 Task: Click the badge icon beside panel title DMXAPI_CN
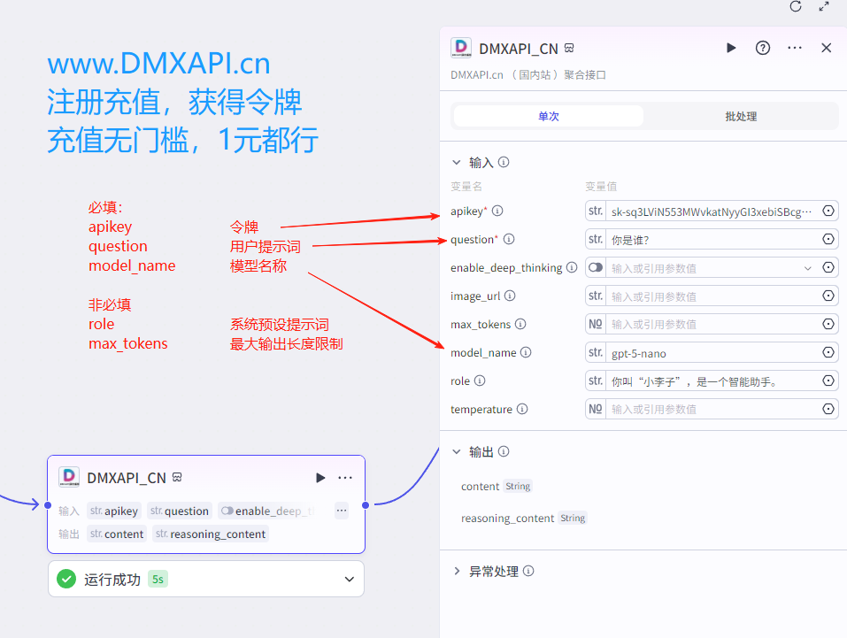569,48
